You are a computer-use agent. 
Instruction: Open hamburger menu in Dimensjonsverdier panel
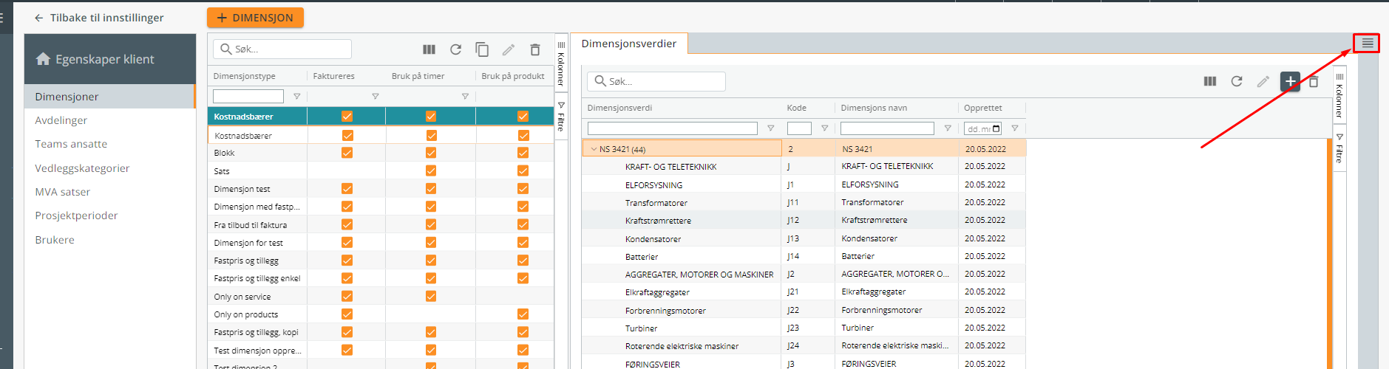pos(1367,44)
